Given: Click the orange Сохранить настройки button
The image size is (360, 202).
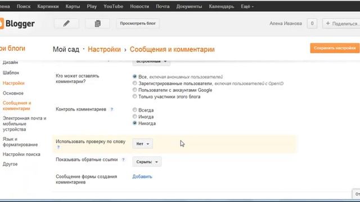Looking at the screenshot, I should (335, 48).
